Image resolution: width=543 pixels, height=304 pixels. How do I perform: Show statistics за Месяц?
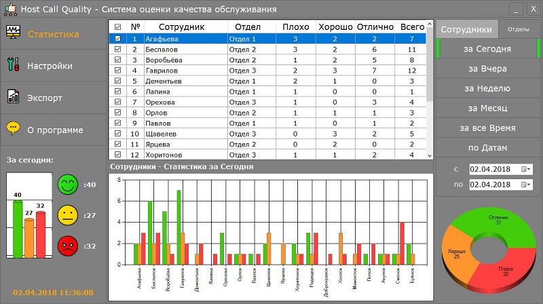pyautogui.click(x=487, y=108)
